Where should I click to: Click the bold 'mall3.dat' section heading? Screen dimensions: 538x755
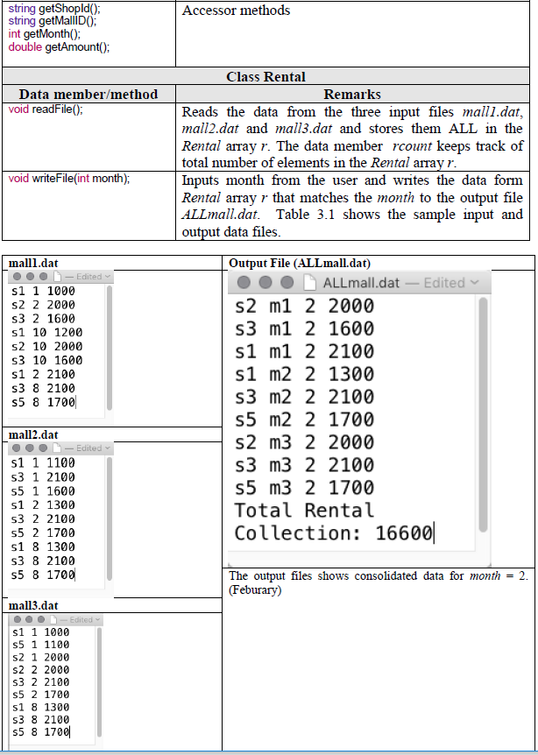click(33, 605)
